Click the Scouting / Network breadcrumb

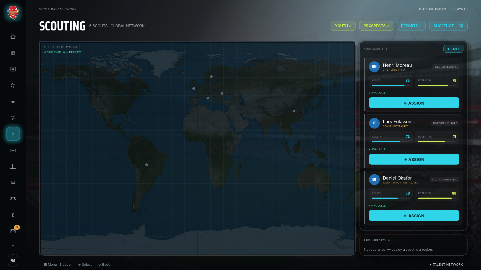58,9
